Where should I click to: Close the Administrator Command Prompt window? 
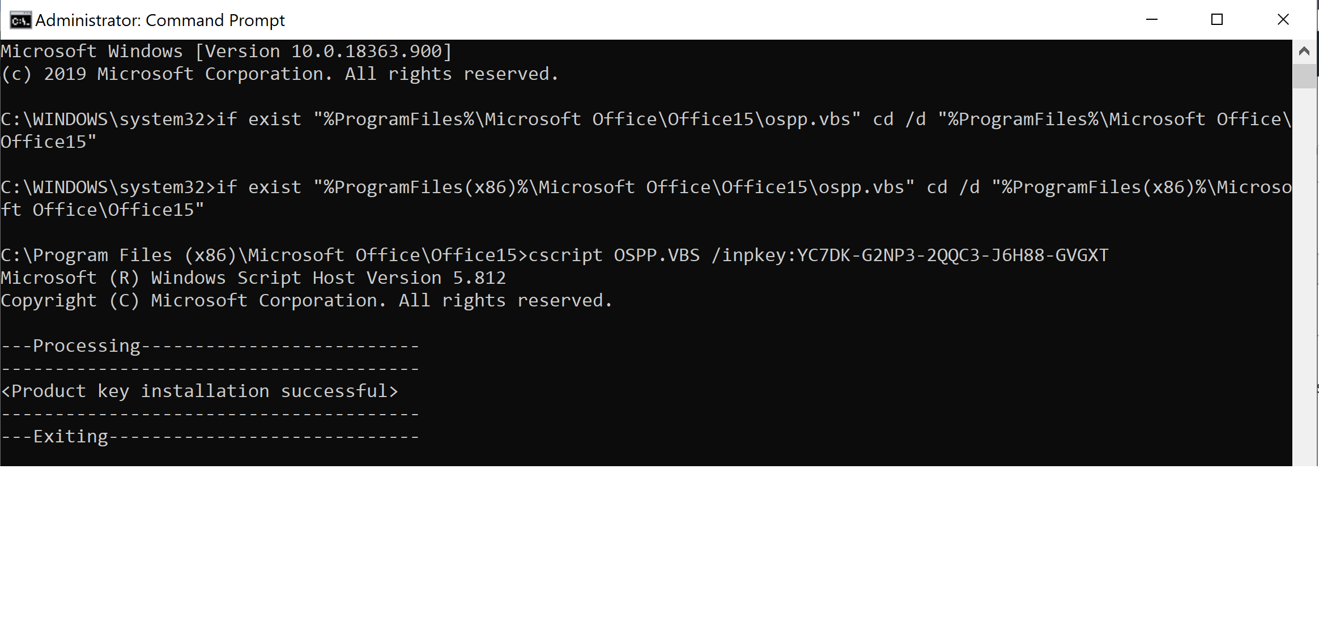[x=1283, y=20]
